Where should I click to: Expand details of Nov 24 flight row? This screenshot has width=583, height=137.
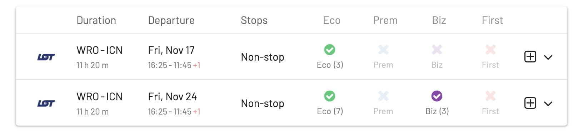pyautogui.click(x=548, y=103)
